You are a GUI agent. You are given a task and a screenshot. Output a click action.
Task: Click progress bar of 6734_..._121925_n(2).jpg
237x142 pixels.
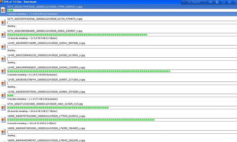122,108
